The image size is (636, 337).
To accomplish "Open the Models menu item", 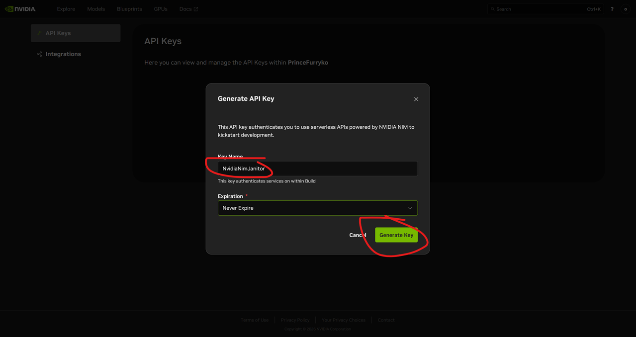I will click(96, 9).
